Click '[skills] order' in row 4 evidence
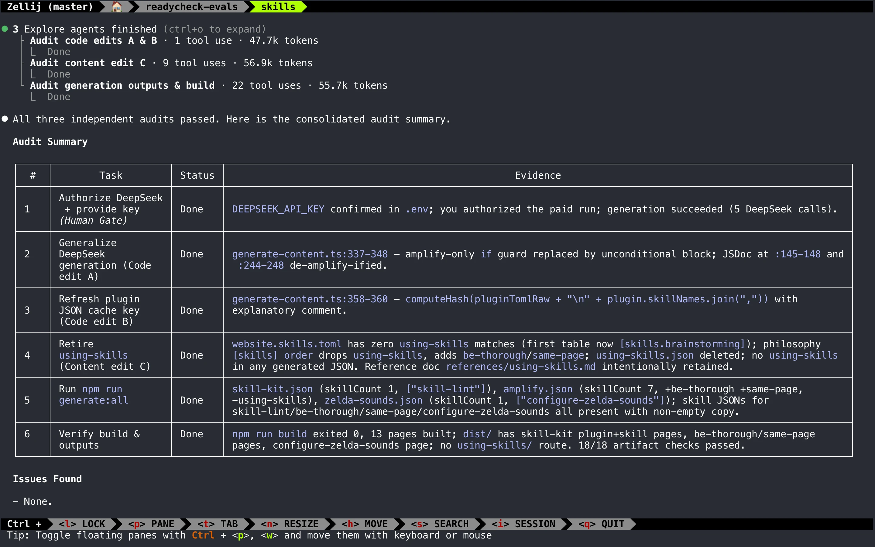The height and width of the screenshot is (547, 875). coord(272,355)
